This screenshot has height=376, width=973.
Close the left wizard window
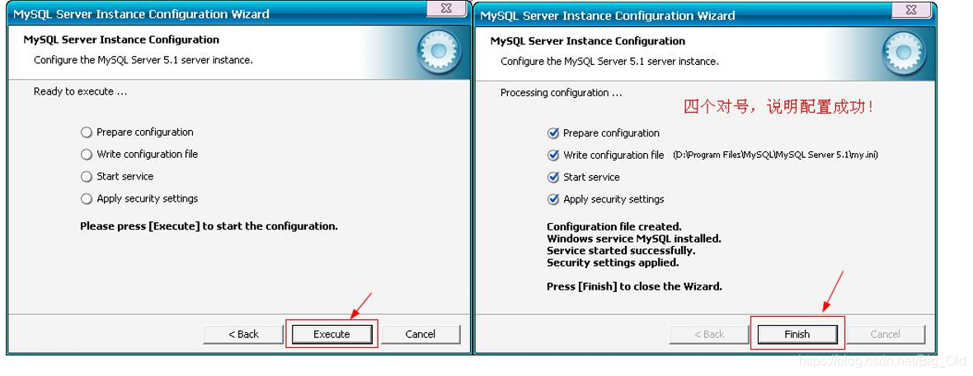(446, 8)
